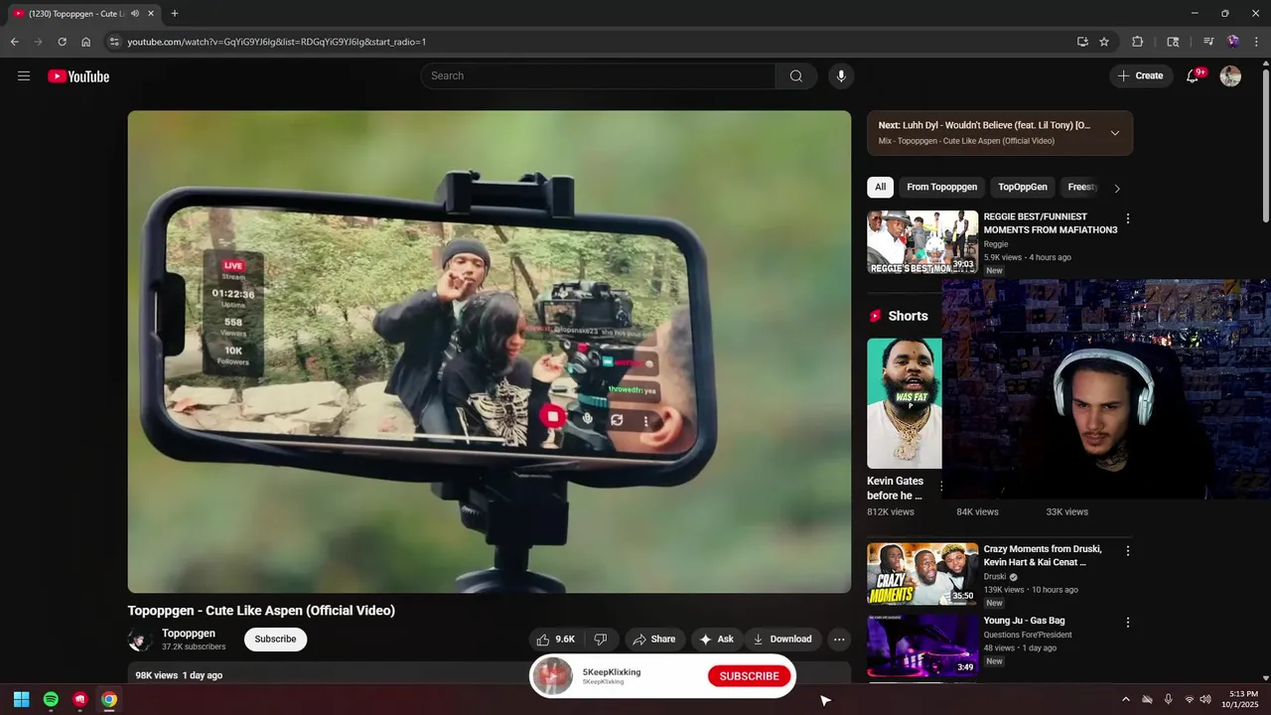Select the All filter chip
This screenshot has height=715, width=1271.
coord(880,187)
